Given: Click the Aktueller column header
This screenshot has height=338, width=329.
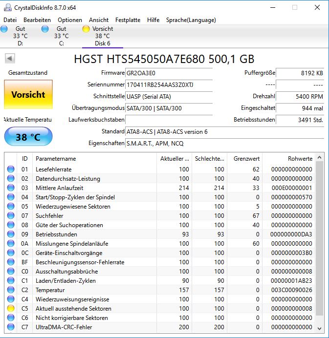Looking at the screenshot, I should [175, 159].
